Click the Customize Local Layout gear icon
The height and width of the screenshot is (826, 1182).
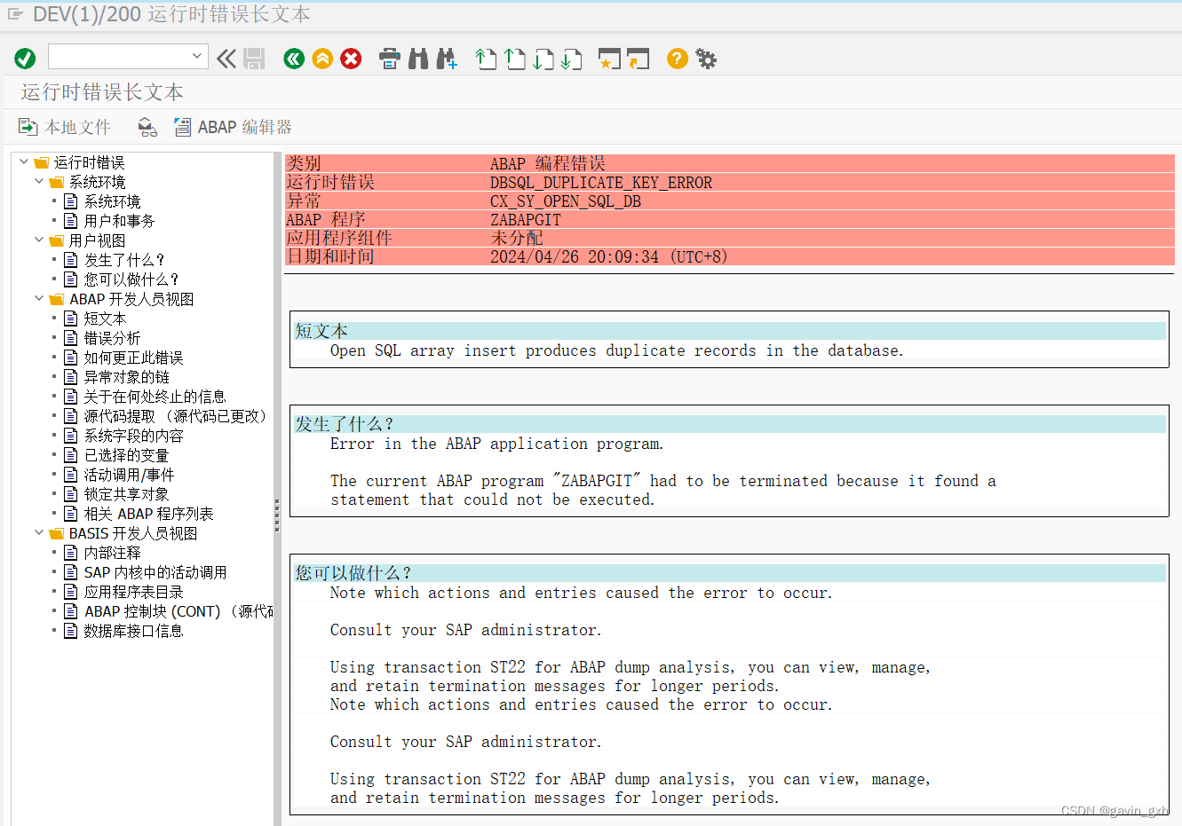coord(706,59)
